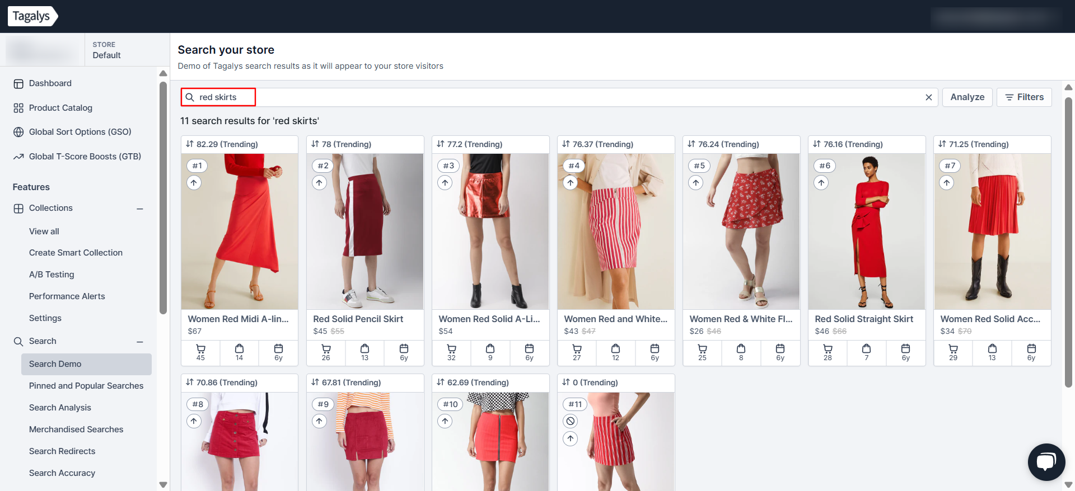Go to A/B Testing

point(52,275)
